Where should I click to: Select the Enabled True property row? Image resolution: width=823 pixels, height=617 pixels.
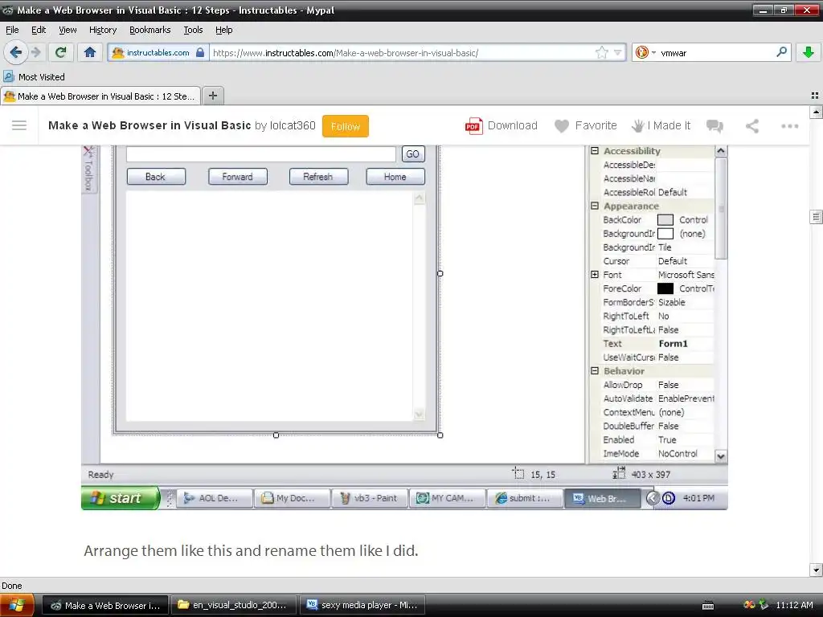pyautogui.click(x=657, y=439)
